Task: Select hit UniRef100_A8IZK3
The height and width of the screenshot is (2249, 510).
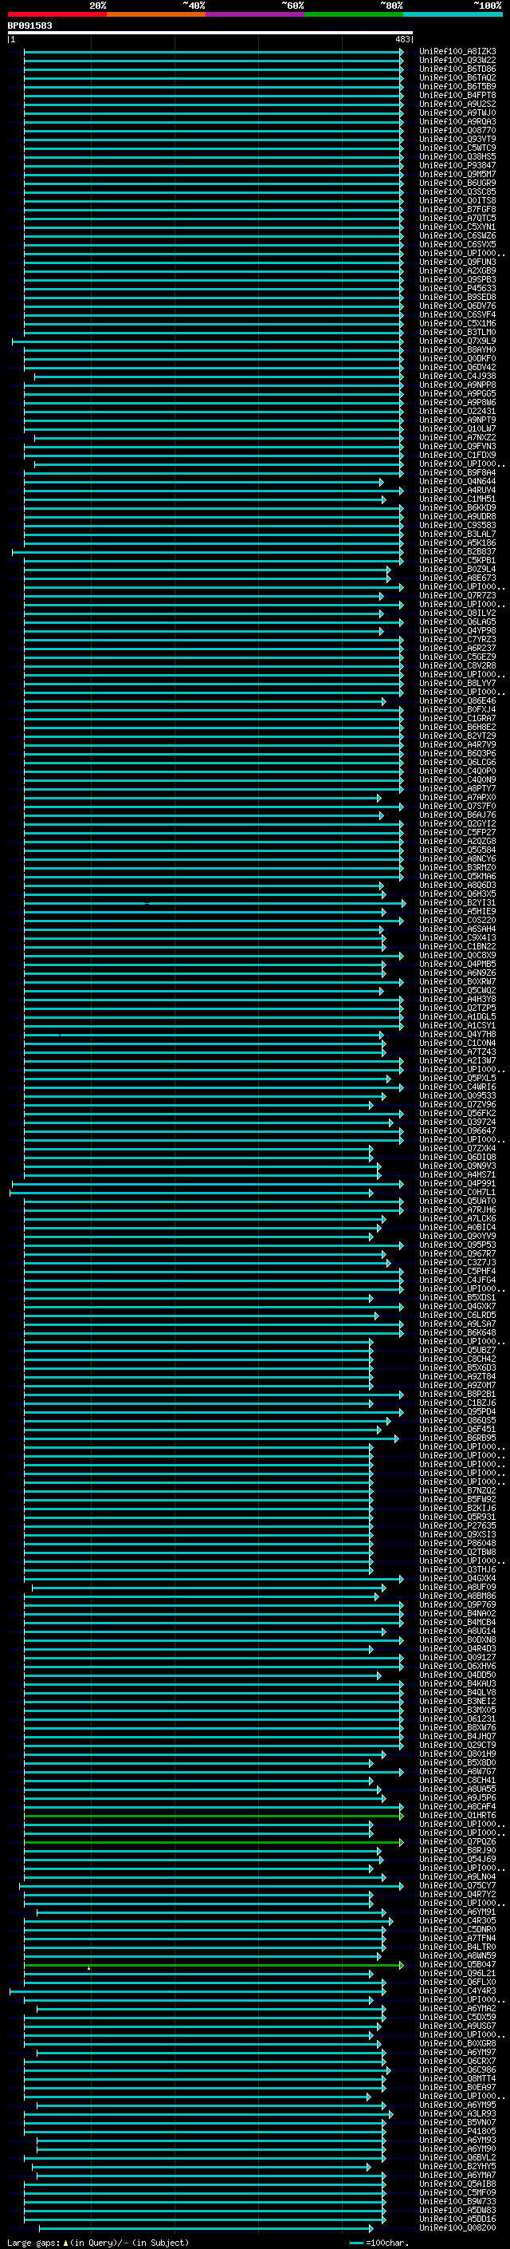Action: tap(457, 52)
